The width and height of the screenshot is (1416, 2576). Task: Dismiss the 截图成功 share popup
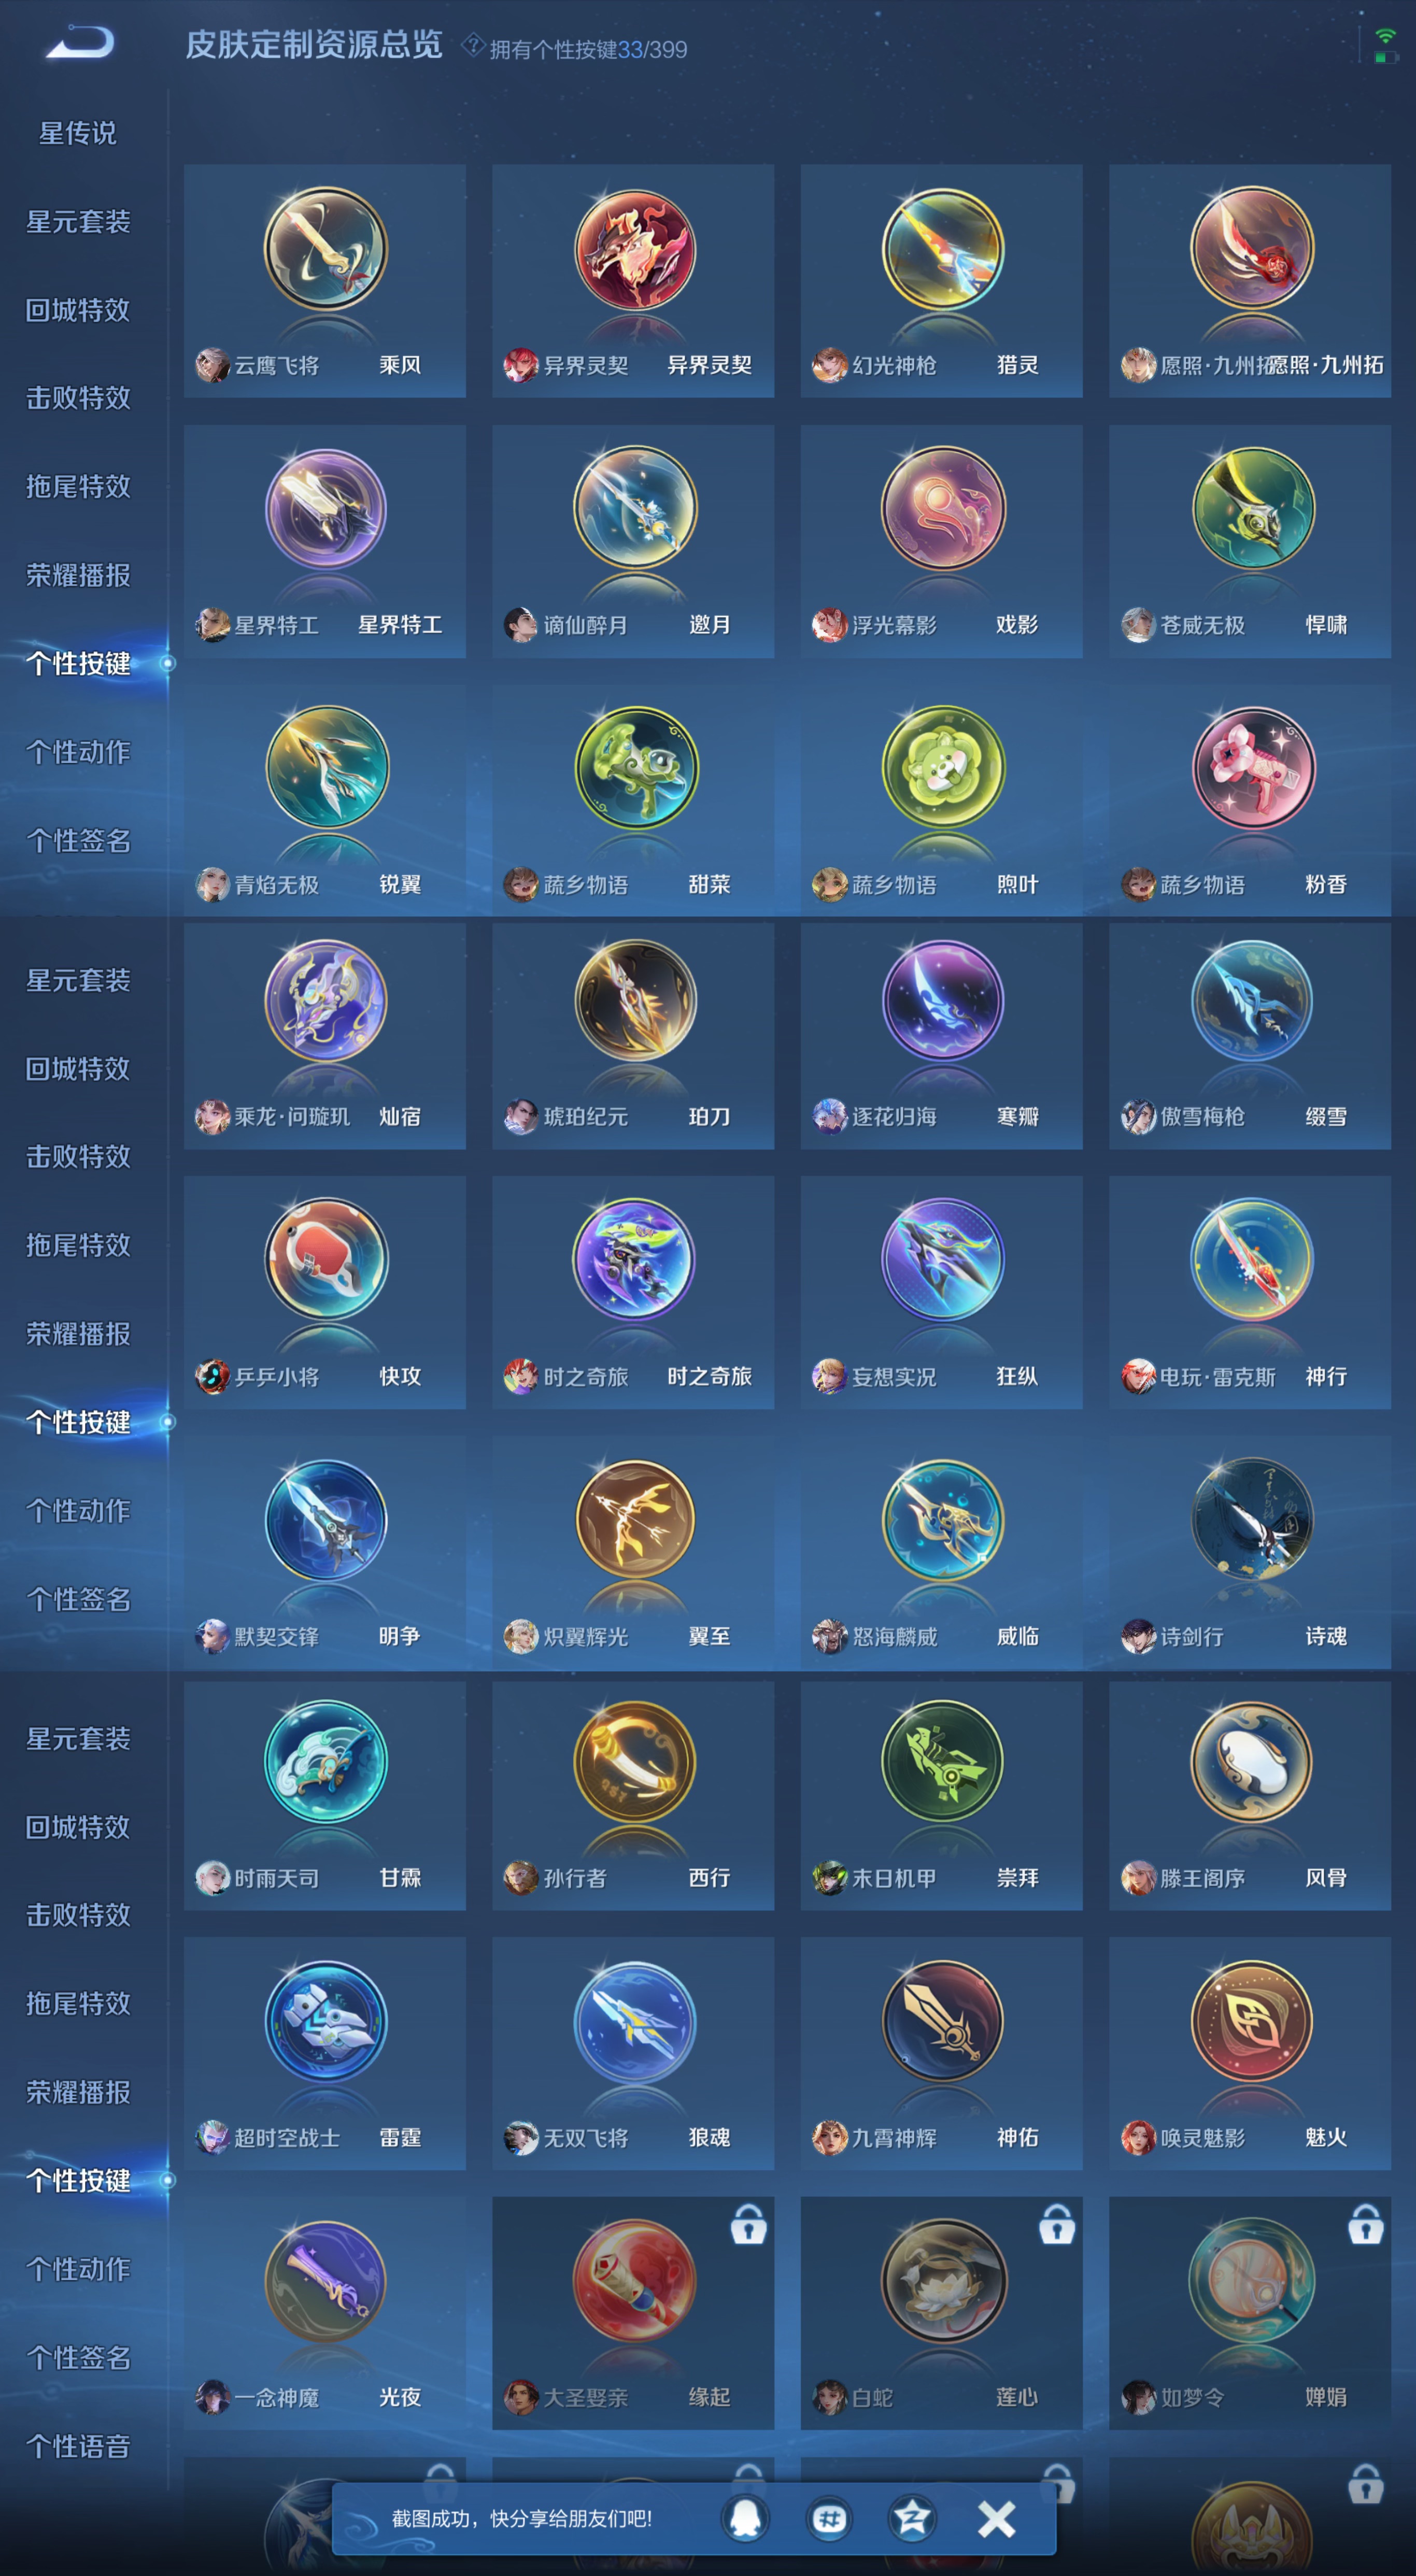coord(996,2518)
